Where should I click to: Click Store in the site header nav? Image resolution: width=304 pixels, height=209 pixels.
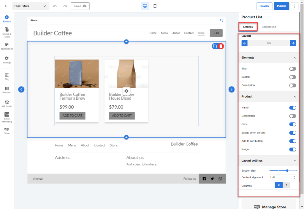[x=201, y=33]
